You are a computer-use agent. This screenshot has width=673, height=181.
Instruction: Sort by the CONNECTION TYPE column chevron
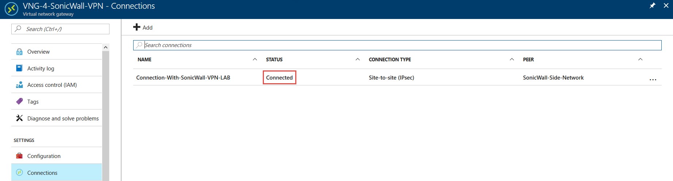pyautogui.click(x=512, y=59)
